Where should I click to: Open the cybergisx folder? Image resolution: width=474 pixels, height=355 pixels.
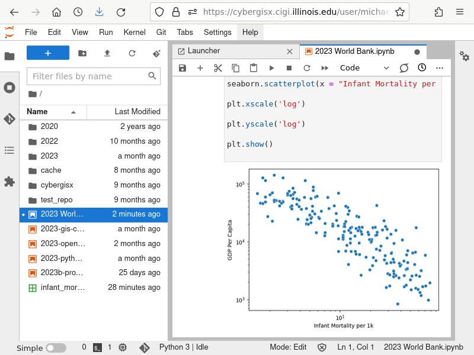point(57,185)
